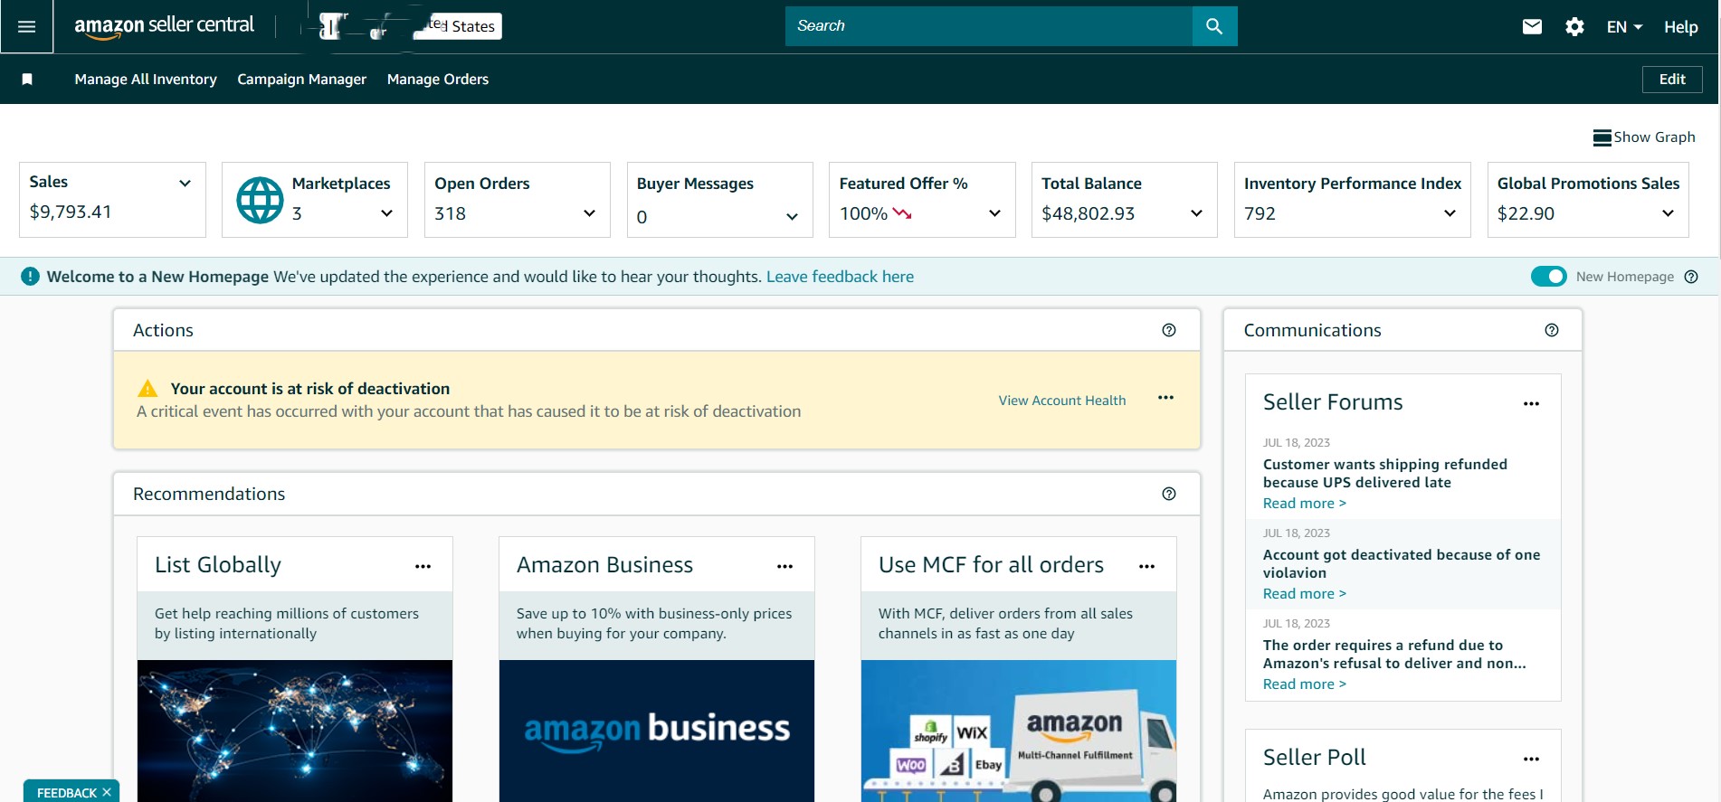Click the search magnifier button
1721x802 pixels.
click(x=1214, y=26)
